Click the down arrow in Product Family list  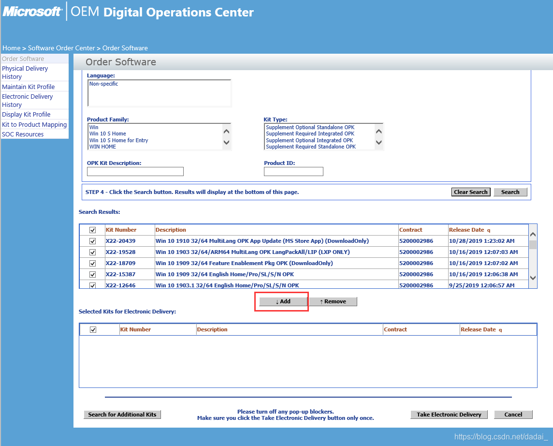(x=226, y=143)
